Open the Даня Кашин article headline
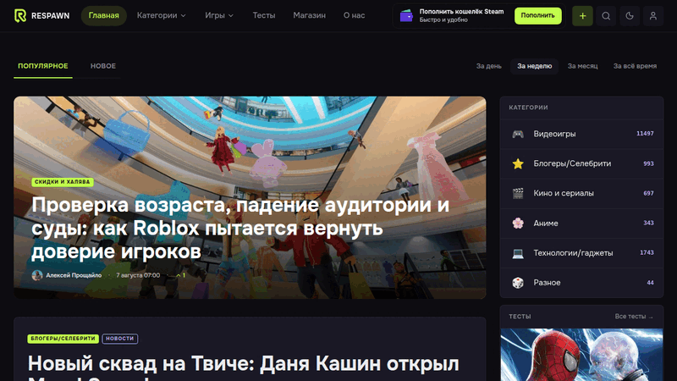The image size is (677, 381). [x=243, y=367]
